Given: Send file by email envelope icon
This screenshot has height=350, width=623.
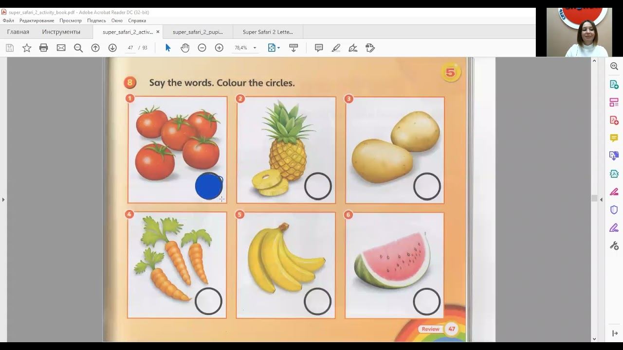Looking at the screenshot, I should (x=61, y=48).
